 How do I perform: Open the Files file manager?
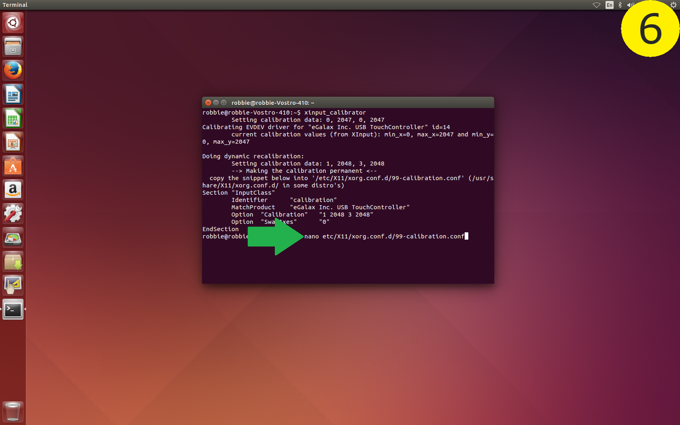tap(13, 47)
